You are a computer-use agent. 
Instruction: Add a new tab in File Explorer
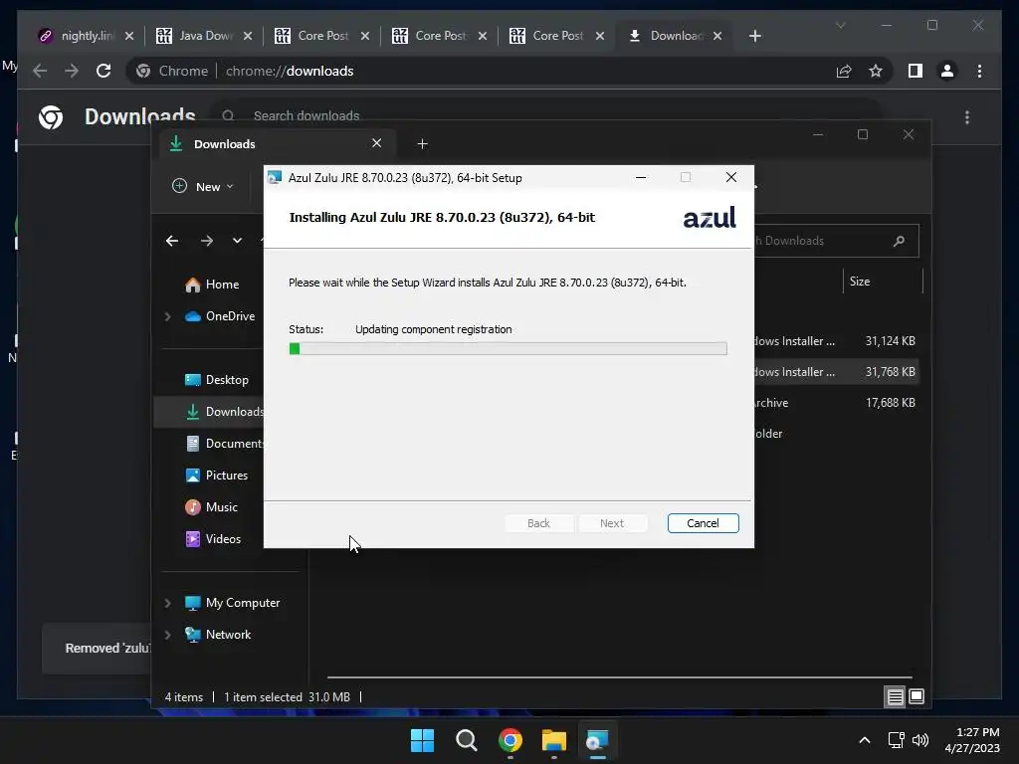click(x=422, y=143)
